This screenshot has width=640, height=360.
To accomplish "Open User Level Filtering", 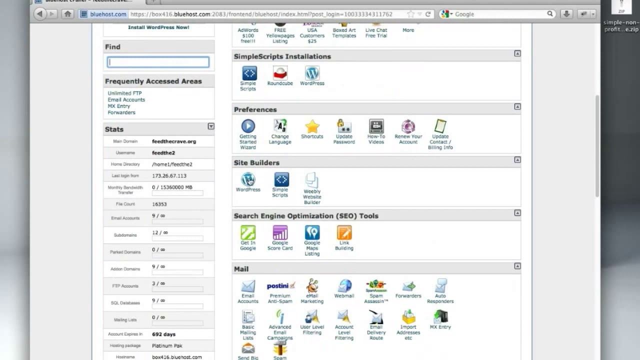I will click(x=312, y=322).
